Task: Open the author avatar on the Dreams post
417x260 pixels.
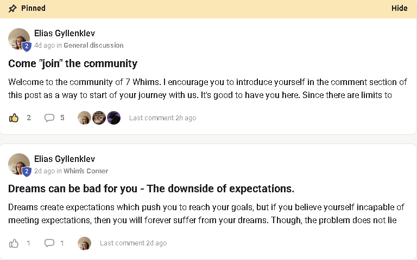Action: coord(18,163)
